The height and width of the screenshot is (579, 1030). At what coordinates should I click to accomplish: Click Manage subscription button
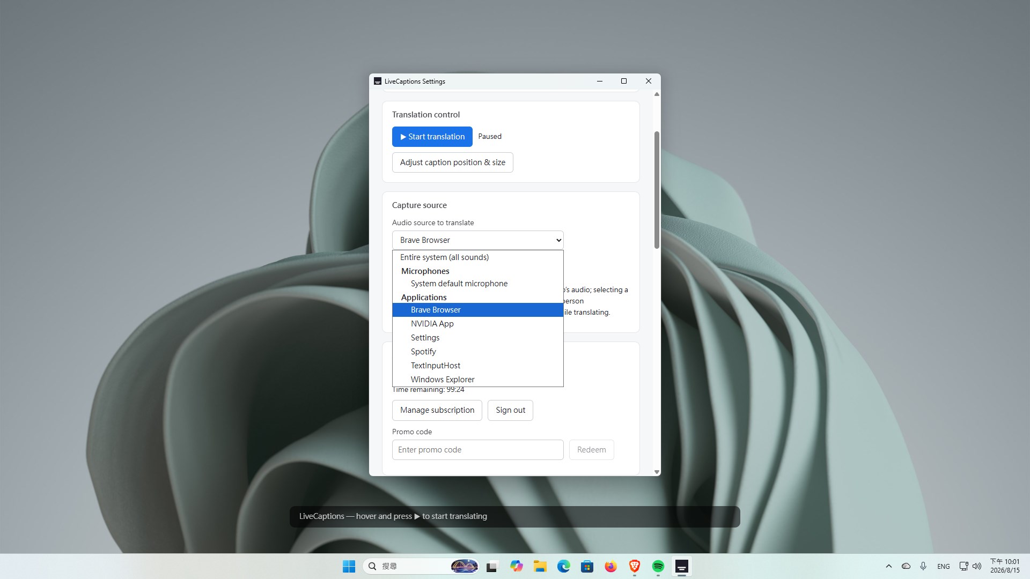437,410
